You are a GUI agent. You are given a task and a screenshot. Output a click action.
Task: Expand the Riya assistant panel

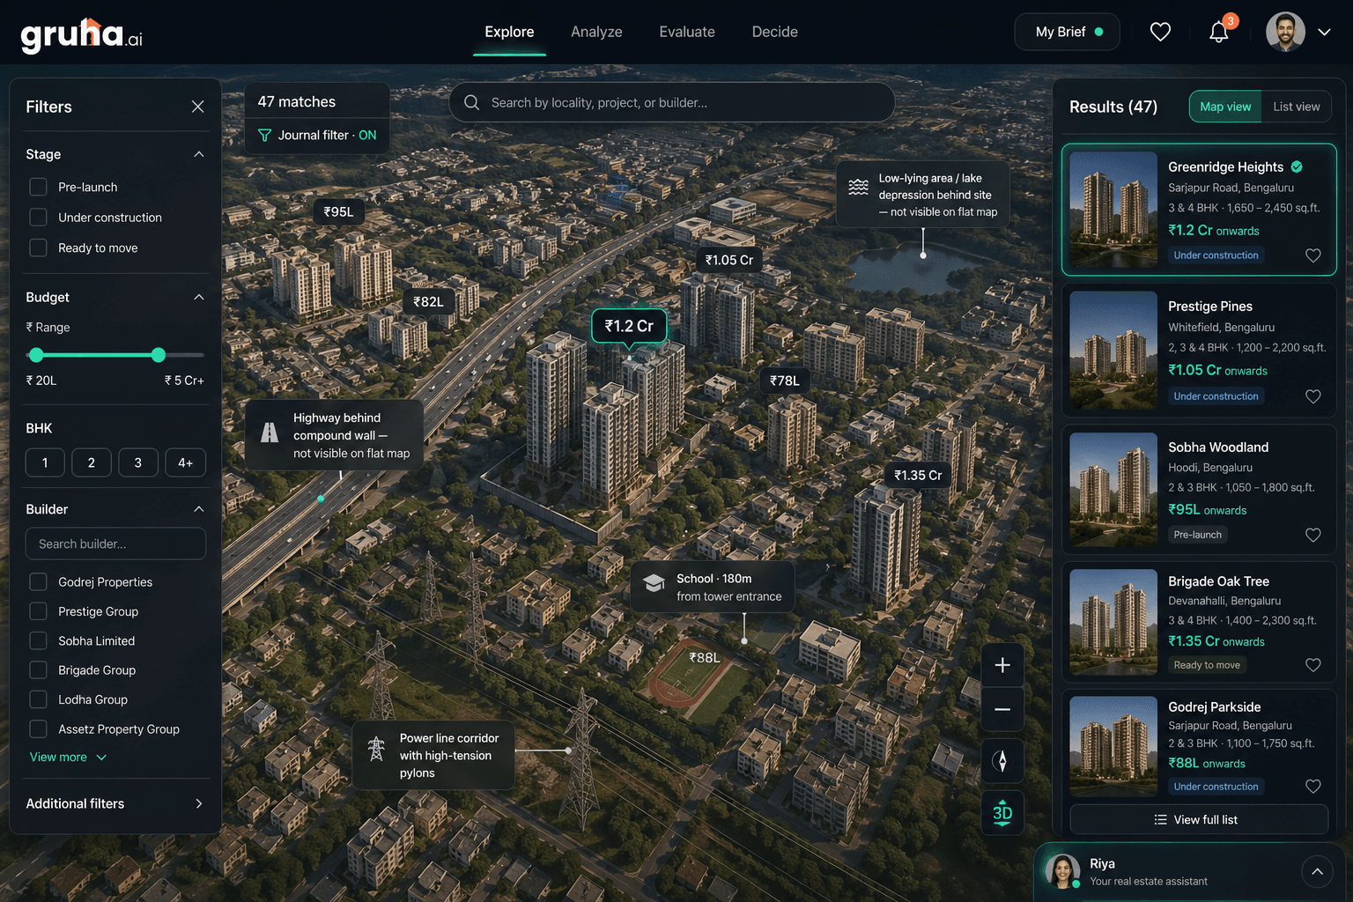coord(1317,872)
